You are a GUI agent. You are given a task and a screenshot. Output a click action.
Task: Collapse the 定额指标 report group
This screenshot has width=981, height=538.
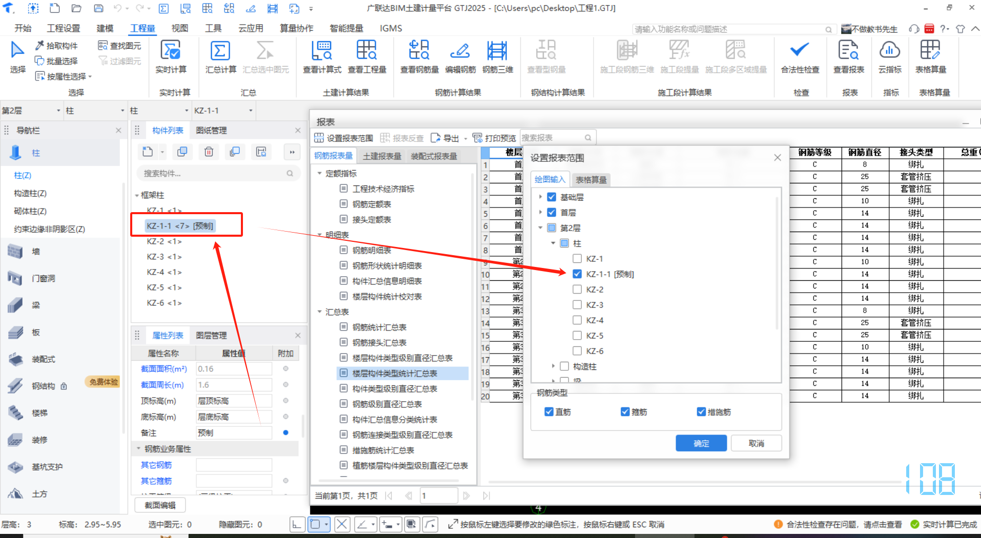(x=319, y=174)
